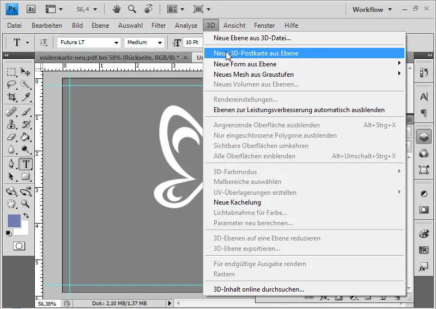Image resolution: width=436 pixels, height=309 pixels.
Task: Open the Datei menu
Action: [15, 25]
